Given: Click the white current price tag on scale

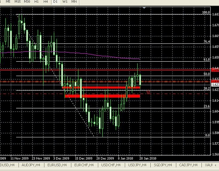Looking at the screenshot, I should click(x=215, y=84).
